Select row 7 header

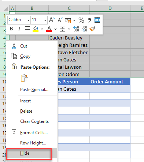pos(3,60)
